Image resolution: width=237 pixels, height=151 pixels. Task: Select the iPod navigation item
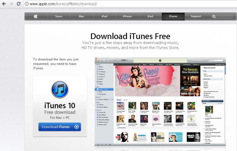tap(104, 16)
